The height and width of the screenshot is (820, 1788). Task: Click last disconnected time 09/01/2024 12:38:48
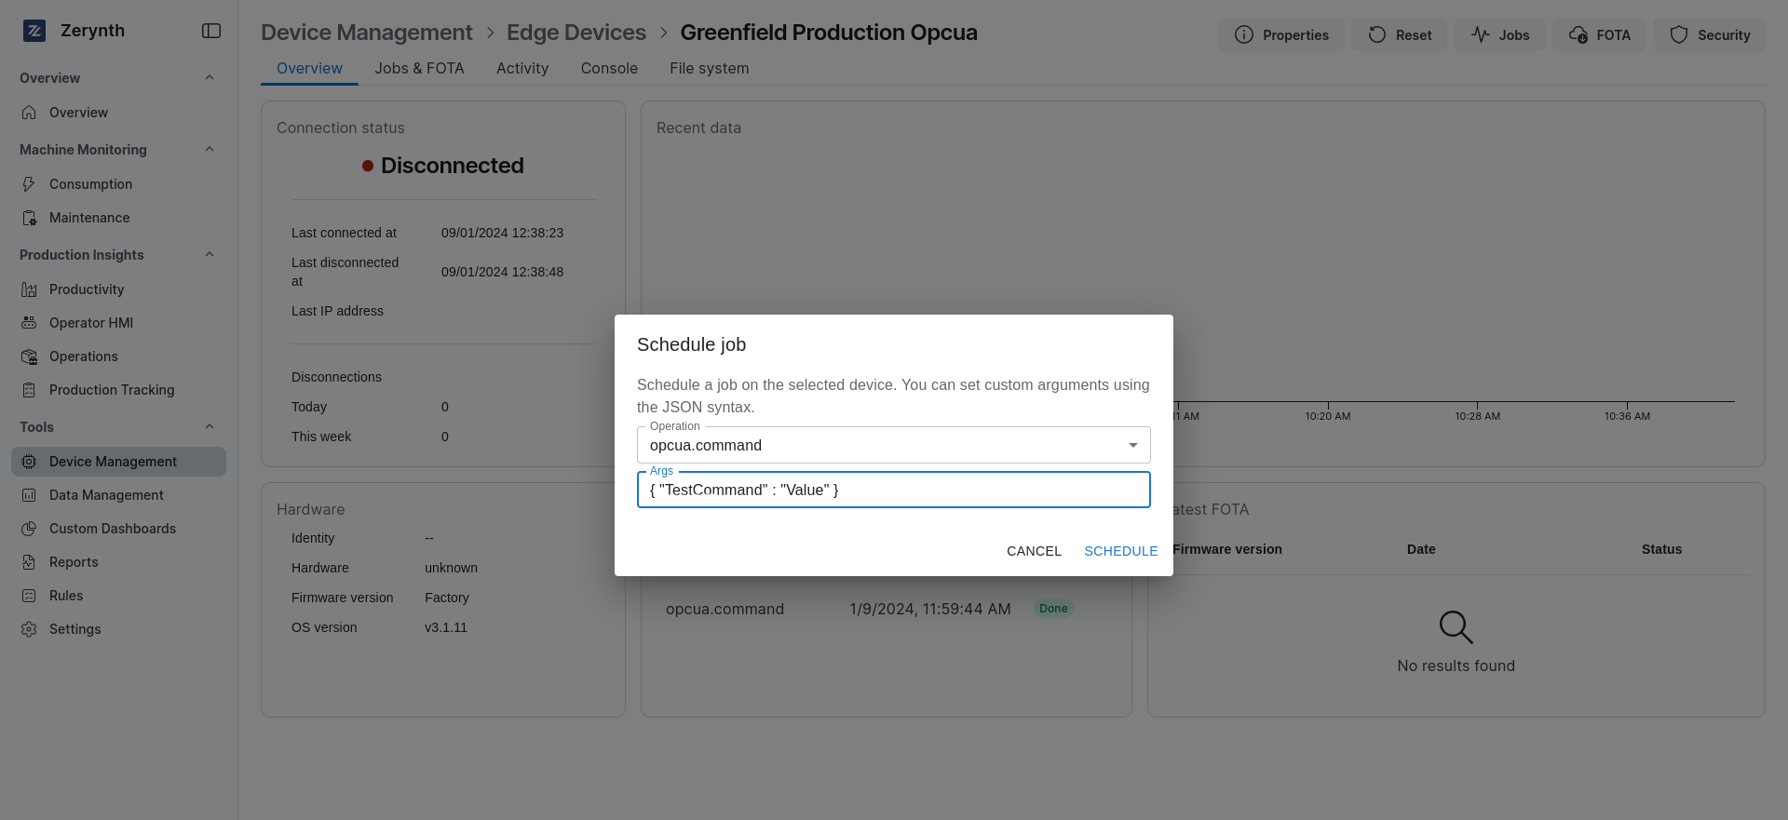[x=502, y=272]
